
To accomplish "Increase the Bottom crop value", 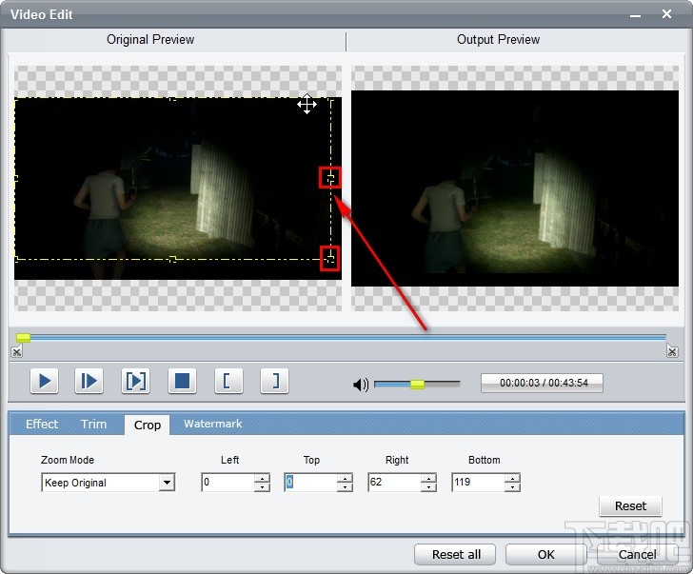I will click(512, 479).
